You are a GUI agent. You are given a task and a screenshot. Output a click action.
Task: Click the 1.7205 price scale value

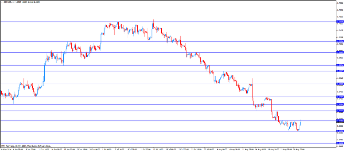point(340,17)
